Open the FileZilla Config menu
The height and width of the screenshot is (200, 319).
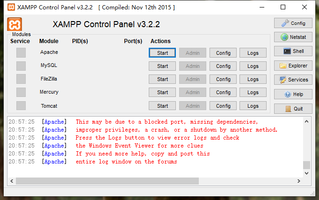223,79
